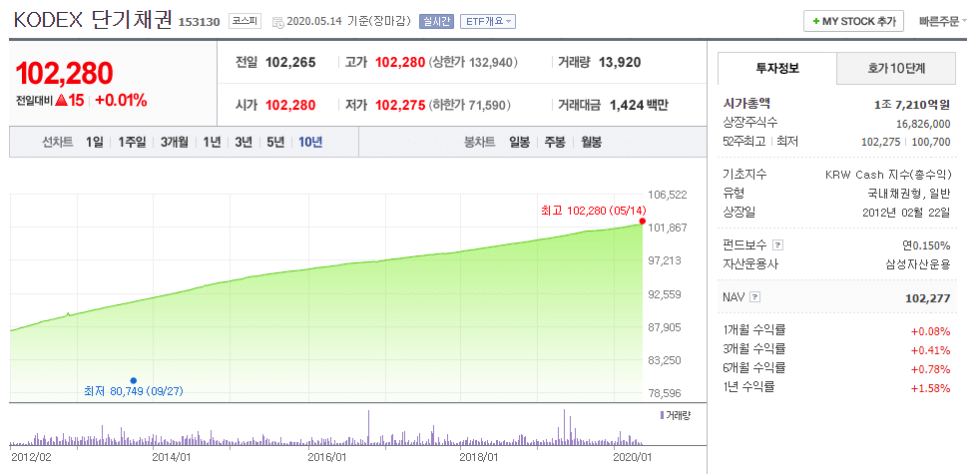Click the 1개월 수익률 +0.08% value
Screen dimensions: 979x474
tap(932, 331)
